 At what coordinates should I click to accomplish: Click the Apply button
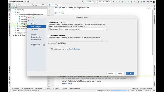tap(120, 74)
